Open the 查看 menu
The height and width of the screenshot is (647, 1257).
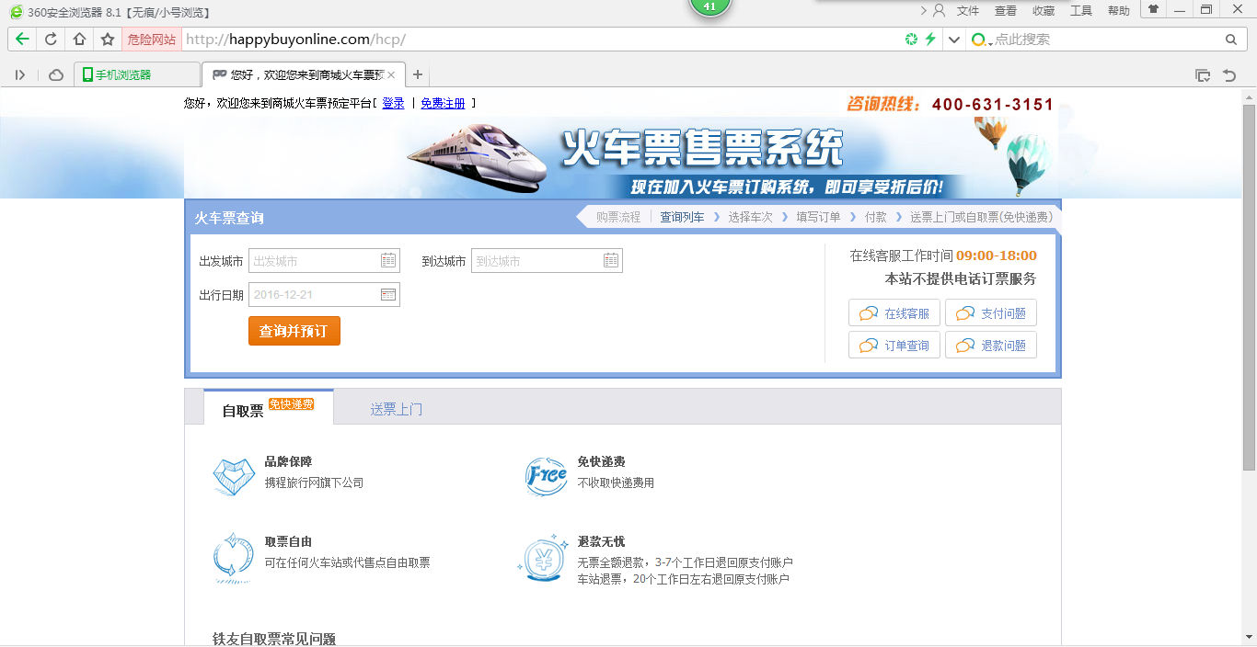pyautogui.click(x=1006, y=11)
